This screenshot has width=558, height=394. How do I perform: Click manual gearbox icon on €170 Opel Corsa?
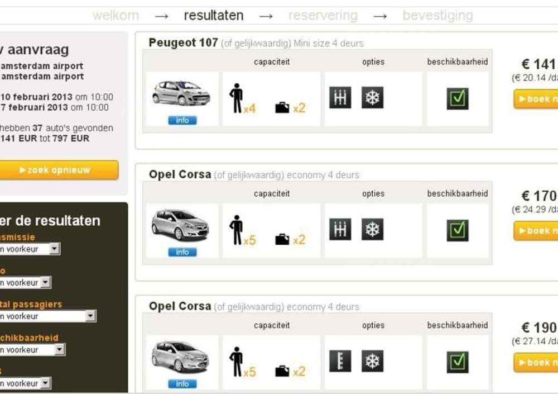coord(340,230)
